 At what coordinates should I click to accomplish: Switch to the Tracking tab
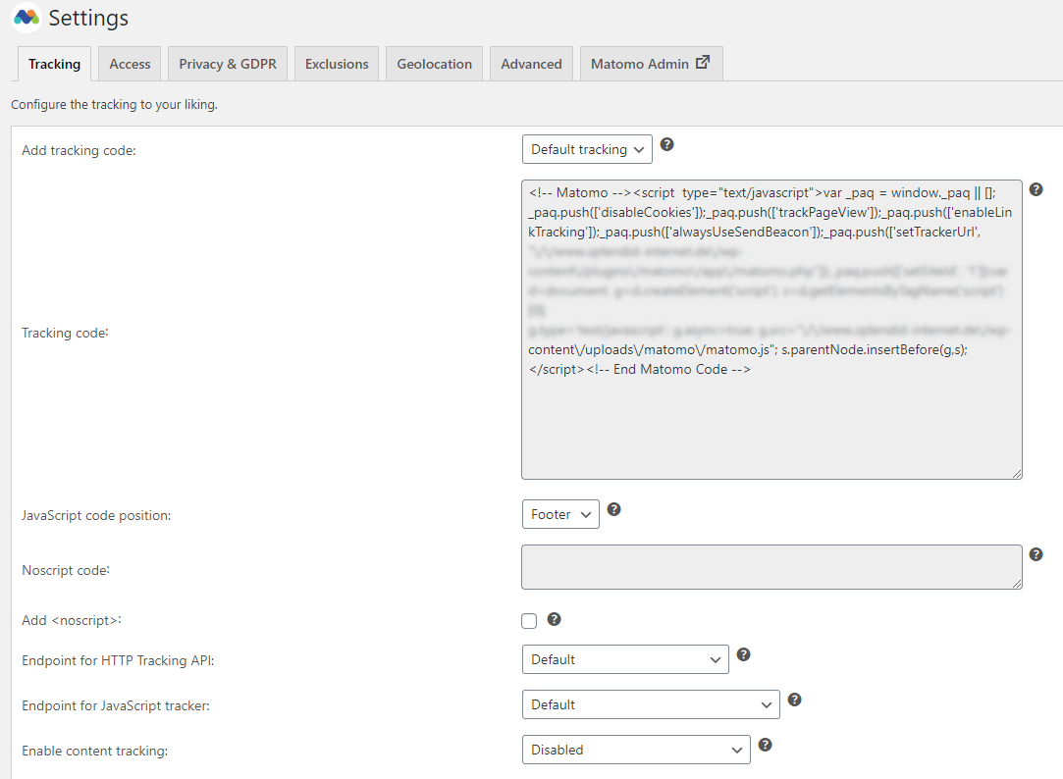54,64
